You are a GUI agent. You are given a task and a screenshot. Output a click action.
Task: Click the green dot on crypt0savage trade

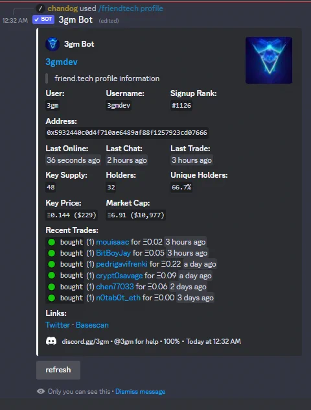coord(52,275)
